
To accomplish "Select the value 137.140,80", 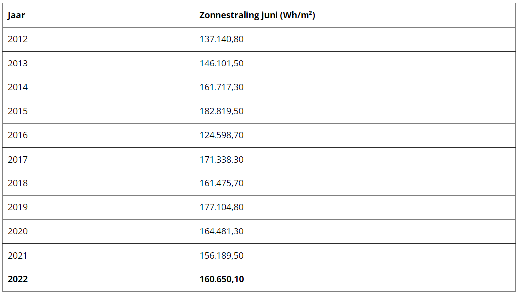I will [x=221, y=39].
